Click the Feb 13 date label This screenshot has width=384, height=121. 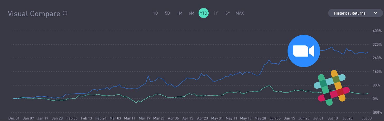click(x=87, y=118)
